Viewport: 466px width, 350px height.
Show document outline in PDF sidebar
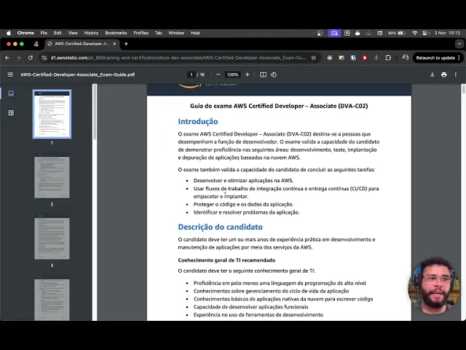tap(11, 113)
